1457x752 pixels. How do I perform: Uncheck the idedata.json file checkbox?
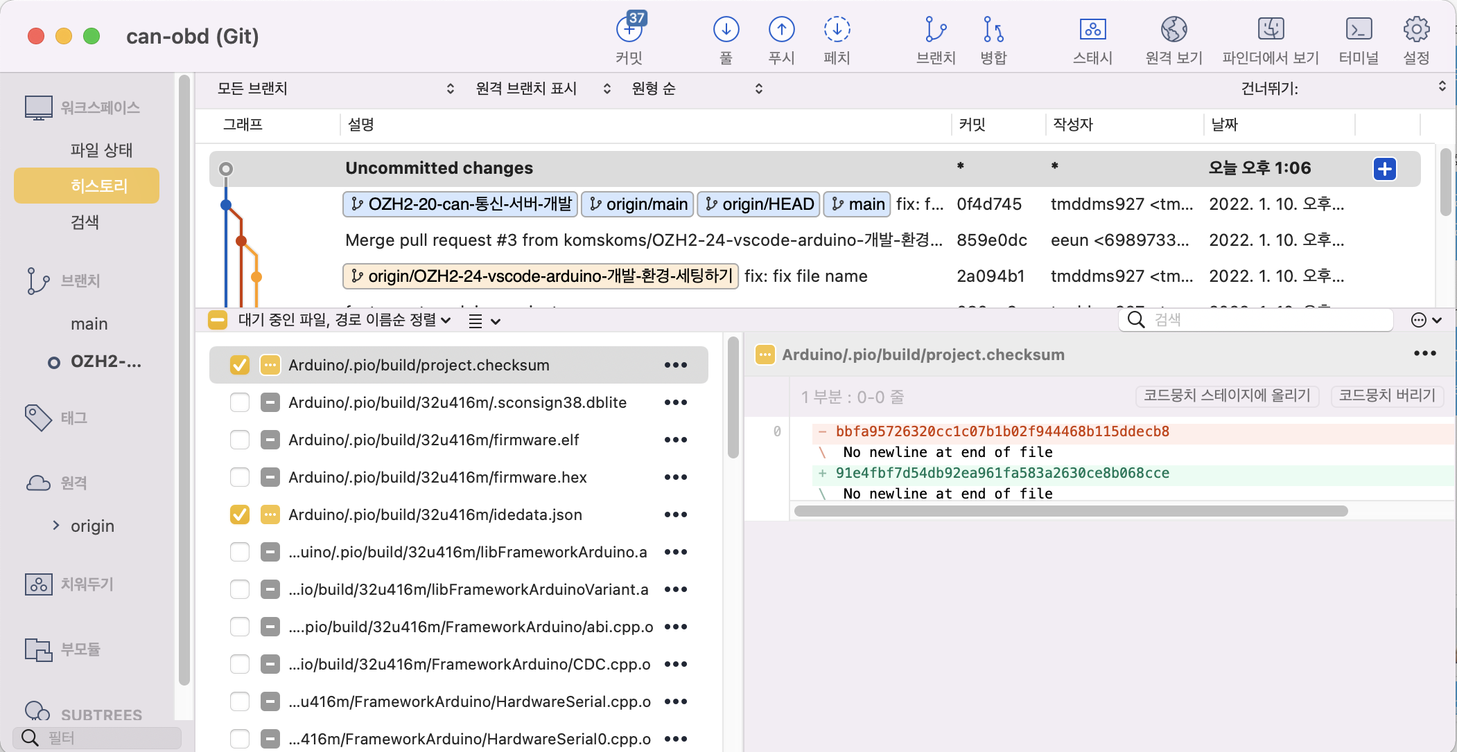(240, 514)
